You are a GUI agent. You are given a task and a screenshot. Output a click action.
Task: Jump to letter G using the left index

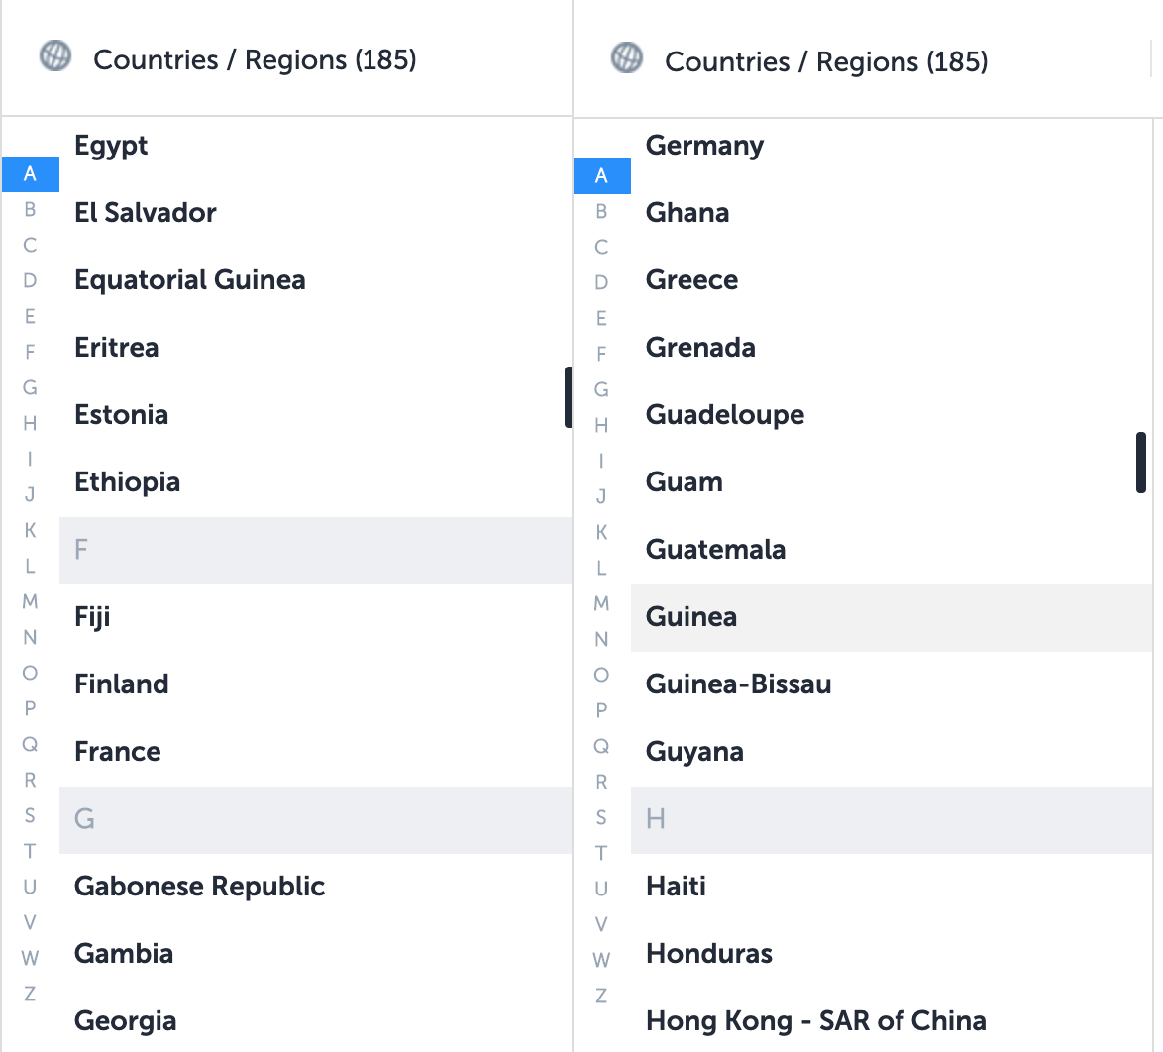[x=30, y=387]
